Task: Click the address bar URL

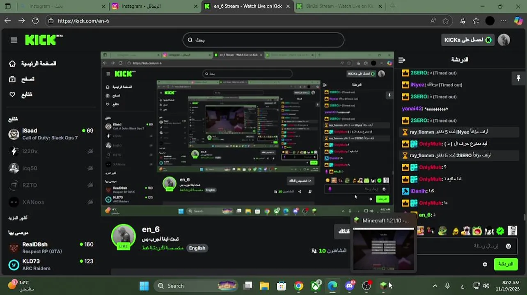Action: [83, 20]
